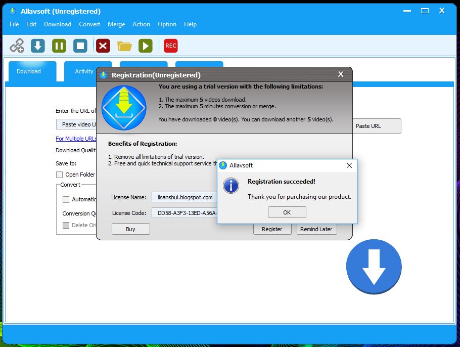Activate screen recording via the REC icon
This screenshot has height=347, width=460.
pos(170,46)
